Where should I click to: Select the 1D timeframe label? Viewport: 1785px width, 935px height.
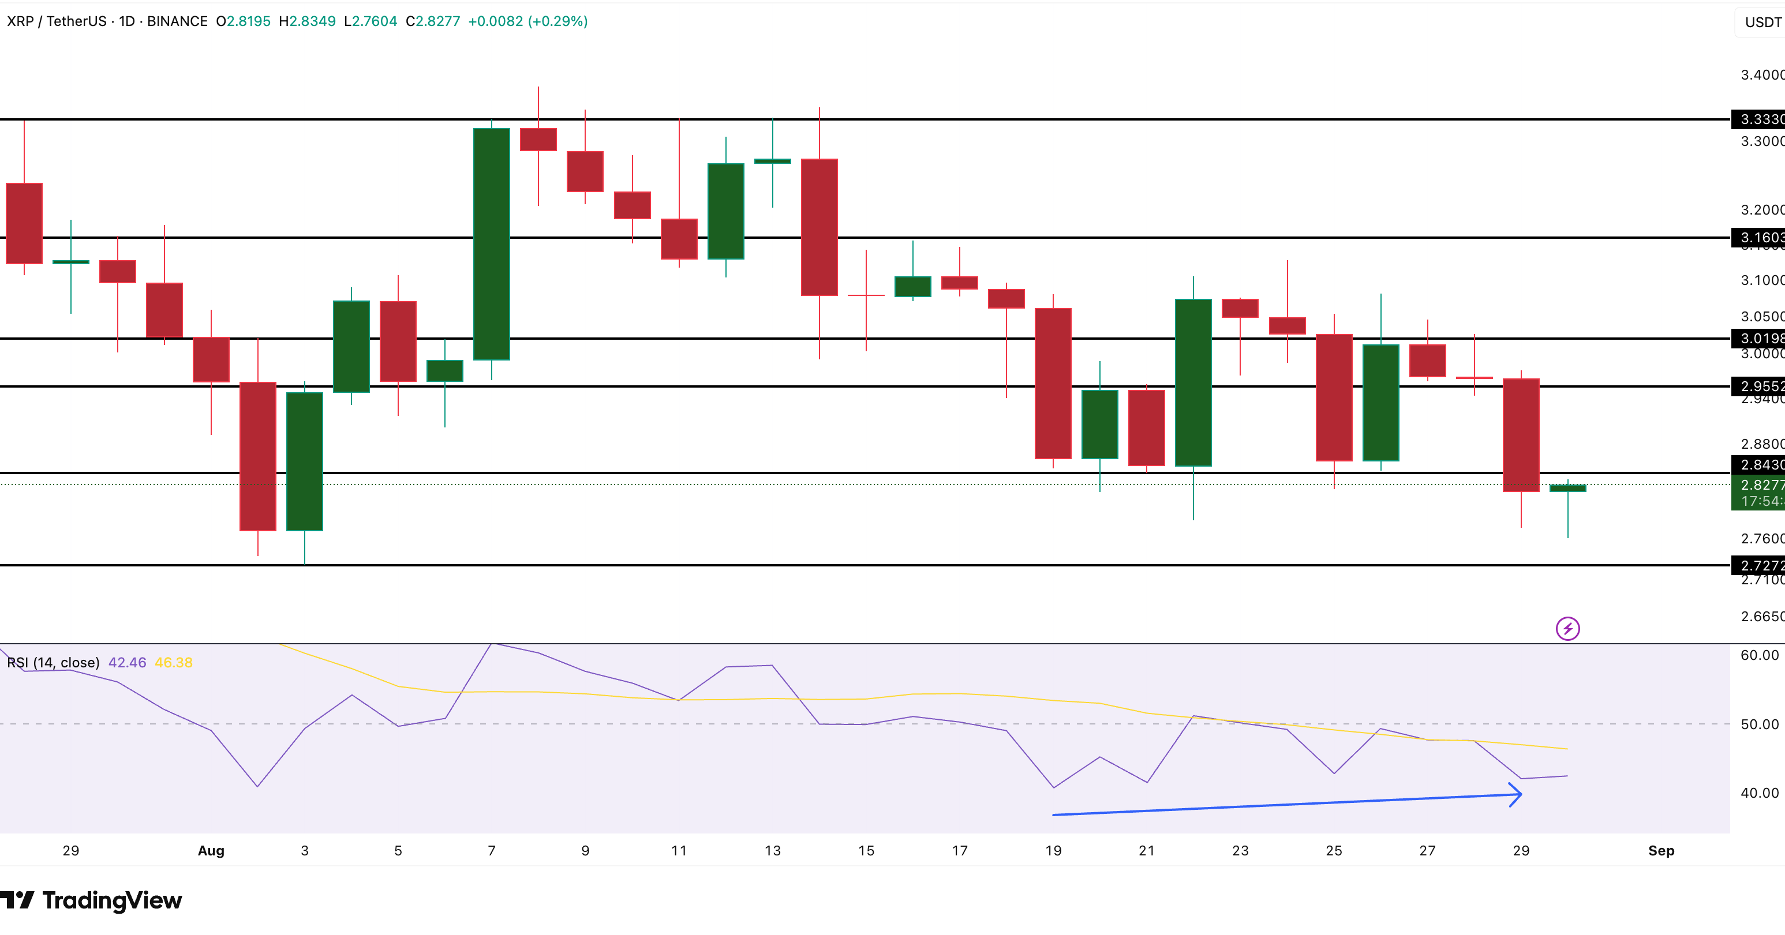pos(126,21)
